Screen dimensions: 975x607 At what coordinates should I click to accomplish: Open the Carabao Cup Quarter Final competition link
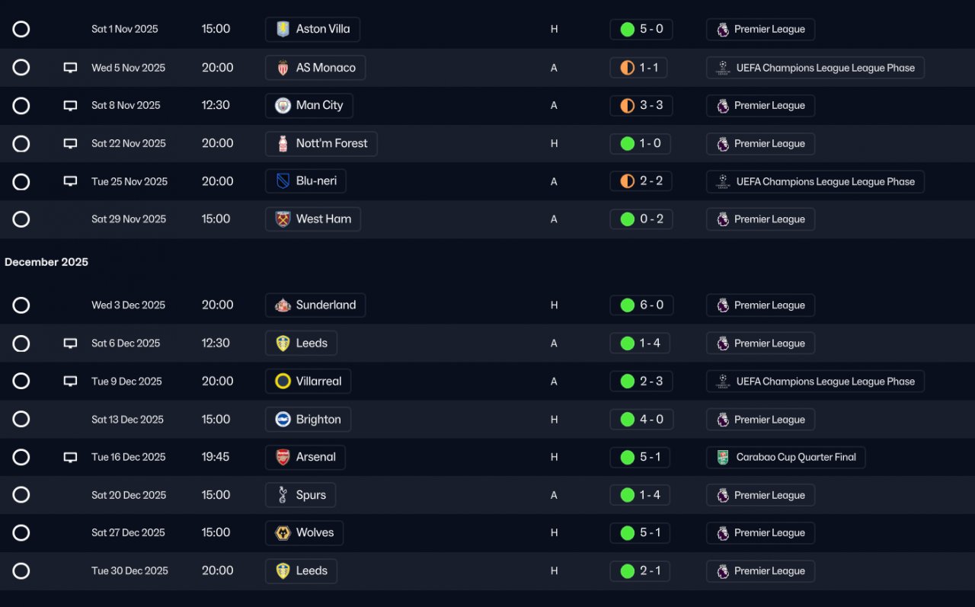point(785,458)
